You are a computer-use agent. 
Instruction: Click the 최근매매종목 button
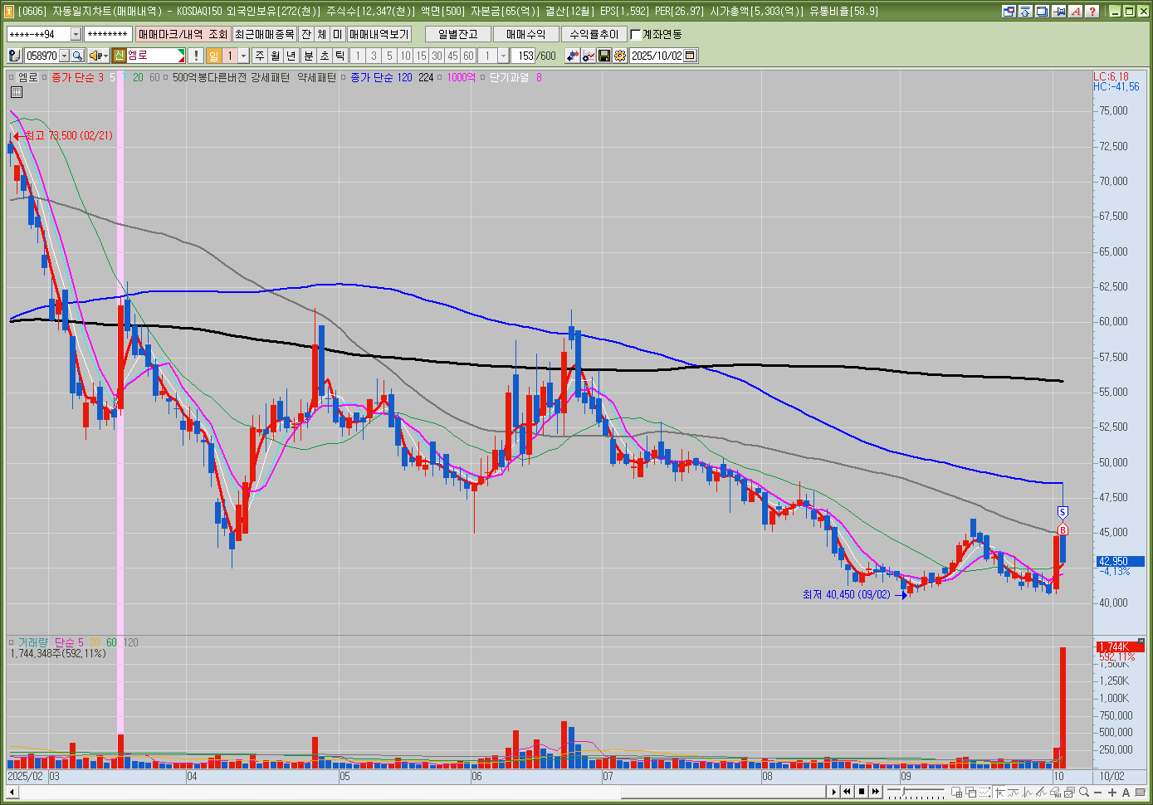(x=264, y=34)
